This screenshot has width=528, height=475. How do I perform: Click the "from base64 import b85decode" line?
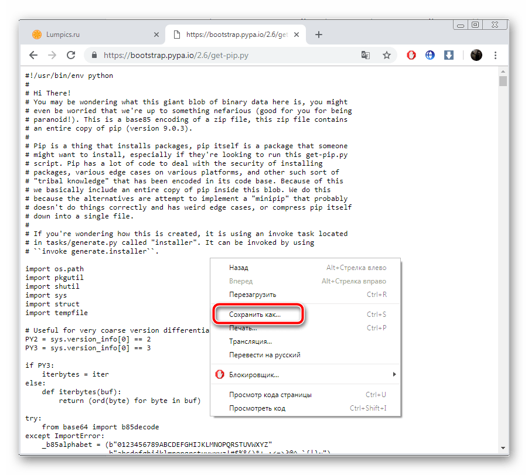(x=100, y=427)
